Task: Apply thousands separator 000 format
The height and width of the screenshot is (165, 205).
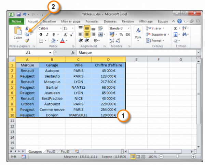Action: click(x=127, y=35)
